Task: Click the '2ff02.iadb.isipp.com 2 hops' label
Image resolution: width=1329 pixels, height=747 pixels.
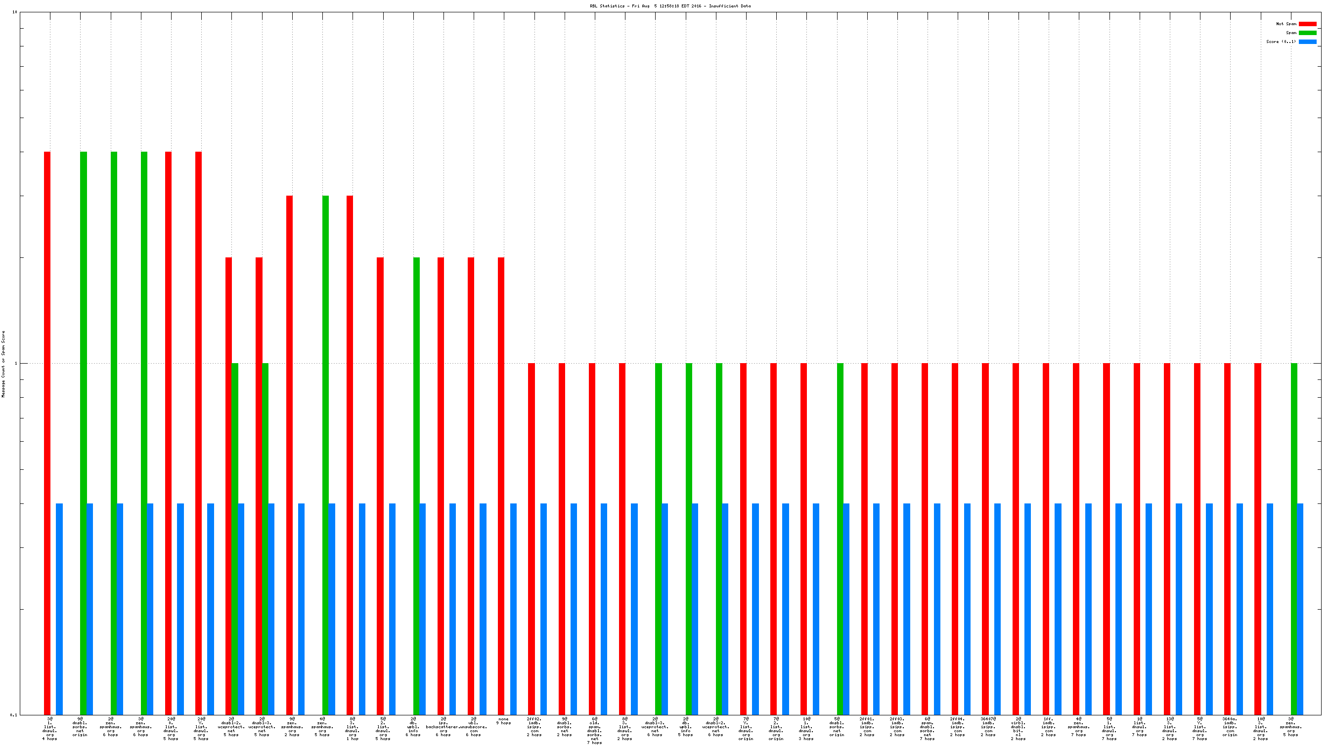Action: click(534, 727)
